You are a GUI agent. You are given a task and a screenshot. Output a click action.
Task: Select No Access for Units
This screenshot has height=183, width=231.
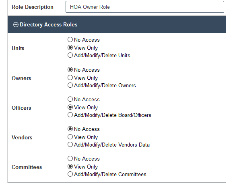[x=70, y=40]
